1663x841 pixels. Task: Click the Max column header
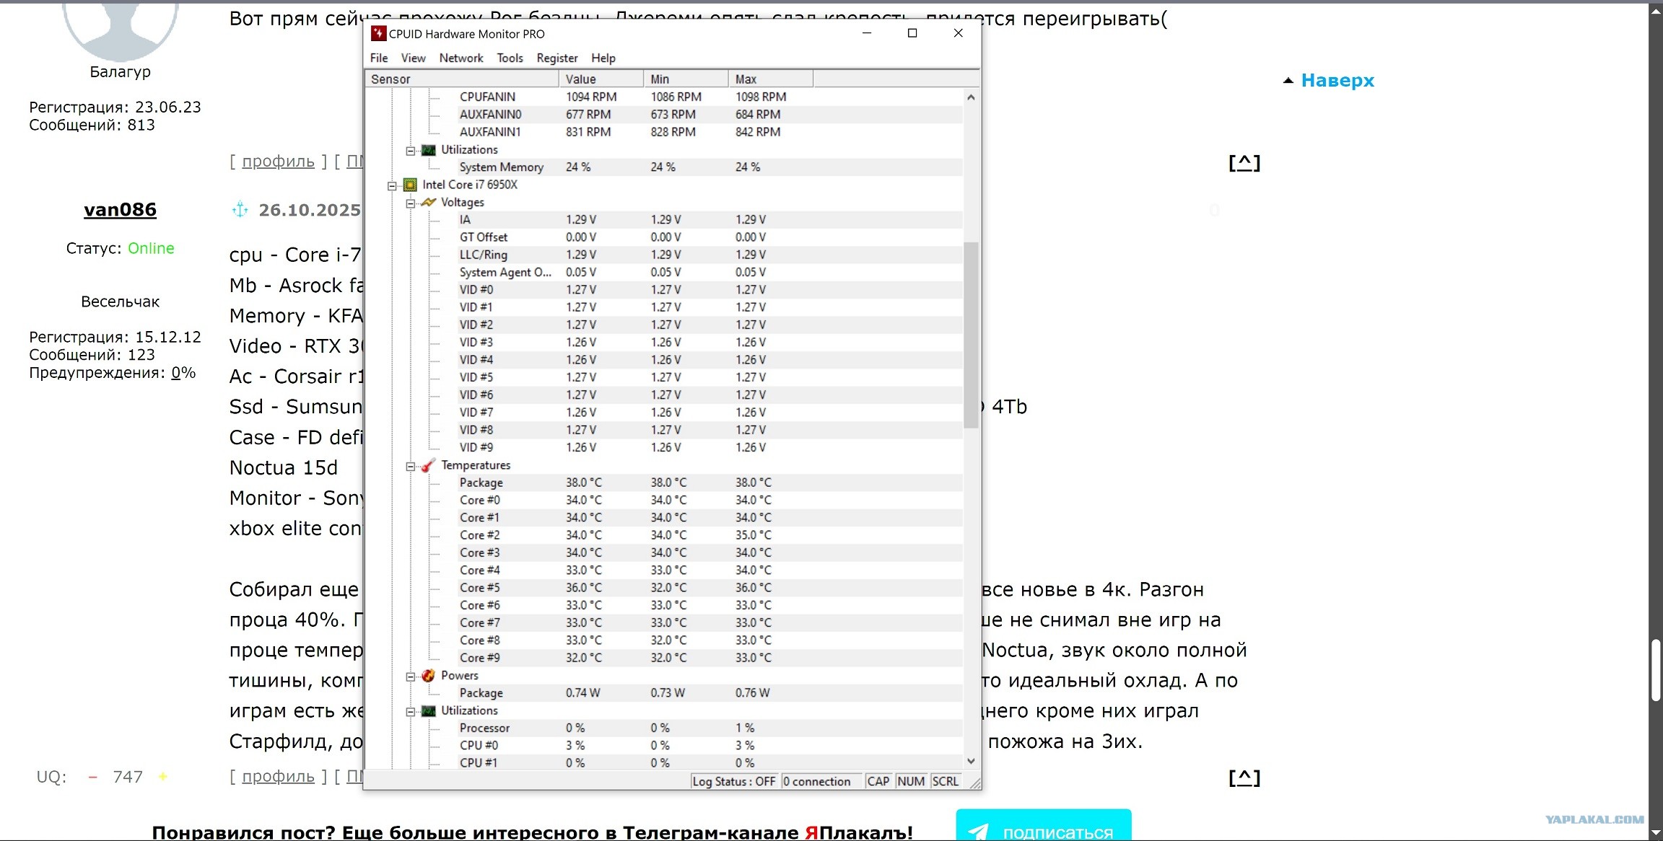(x=771, y=79)
